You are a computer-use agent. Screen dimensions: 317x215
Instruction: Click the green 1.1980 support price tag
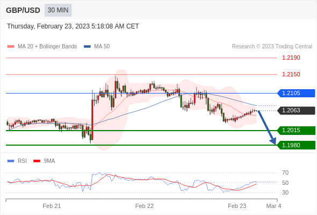click(x=296, y=145)
